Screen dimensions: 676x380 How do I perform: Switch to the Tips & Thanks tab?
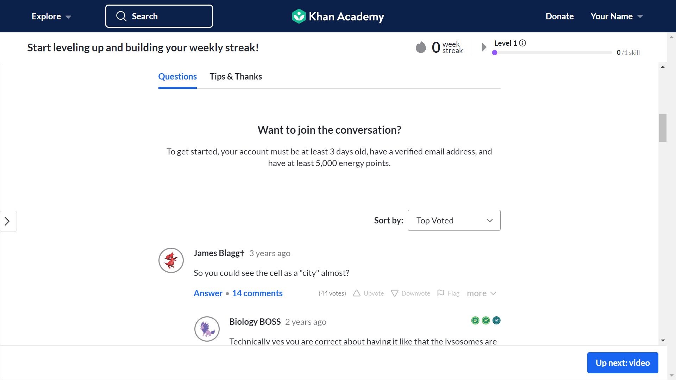236,76
